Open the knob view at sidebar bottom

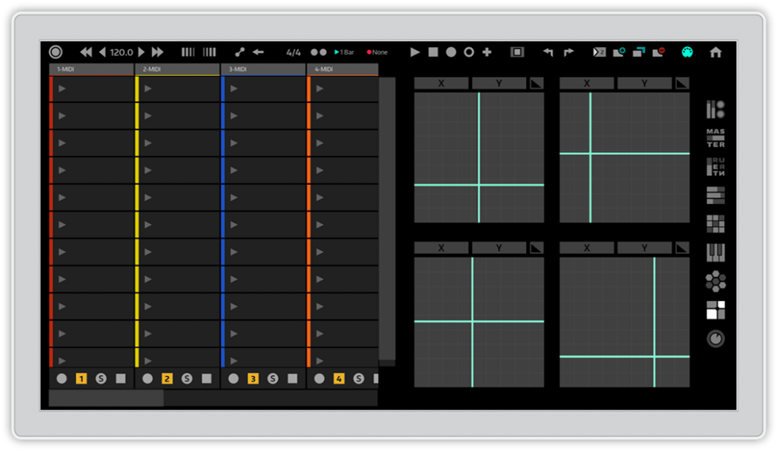(716, 339)
